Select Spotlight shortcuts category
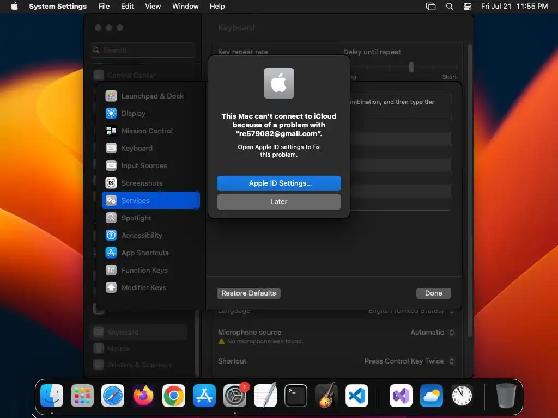558x418 pixels. pyautogui.click(x=151, y=218)
